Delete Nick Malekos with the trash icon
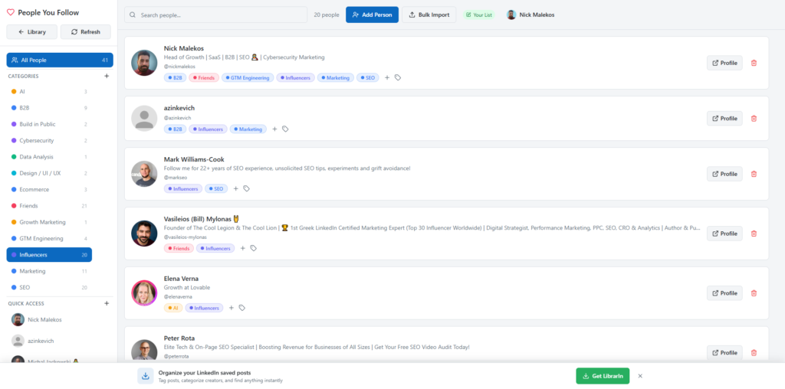Image resolution: width=785 pixels, height=389 pixels. [754, 63]
